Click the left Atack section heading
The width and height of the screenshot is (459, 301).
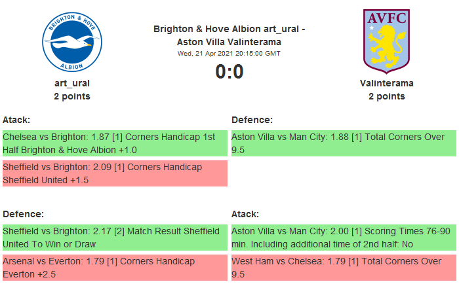coord(16,120)
